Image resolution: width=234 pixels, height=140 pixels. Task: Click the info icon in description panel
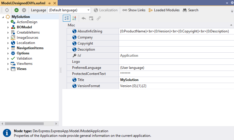(7, 133)
